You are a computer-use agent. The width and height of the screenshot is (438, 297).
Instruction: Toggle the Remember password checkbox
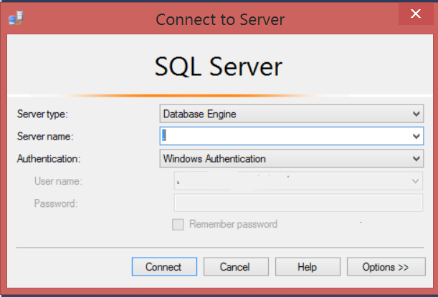pos(178,225)
